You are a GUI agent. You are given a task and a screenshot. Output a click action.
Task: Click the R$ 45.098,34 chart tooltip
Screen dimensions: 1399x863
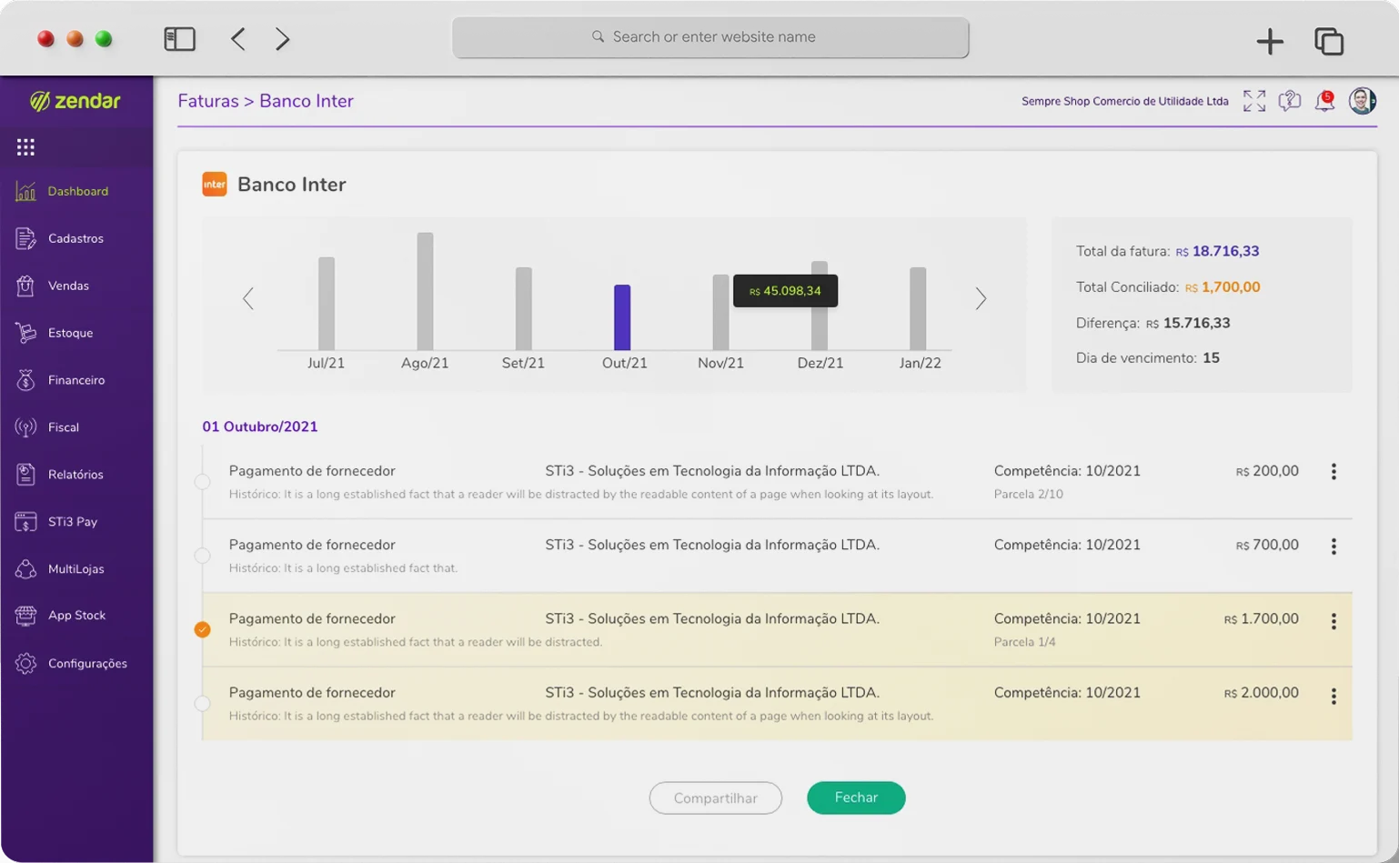tap(785, 291)
